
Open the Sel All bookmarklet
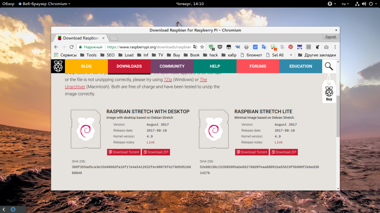[275, 55]
